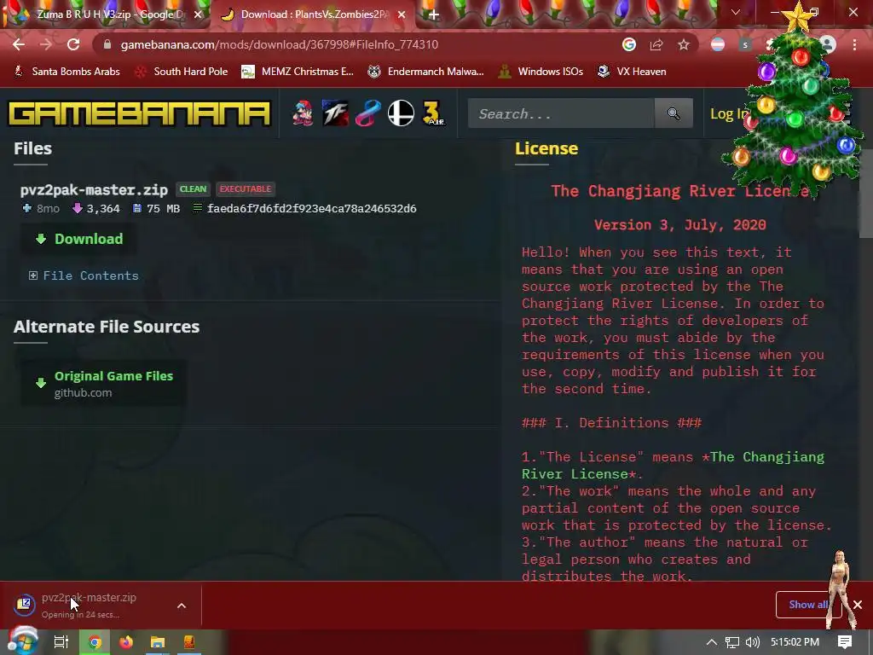Open the Mario Kart 8 game icon
This screenshot has height=655, width=873.
click(368, 113)
